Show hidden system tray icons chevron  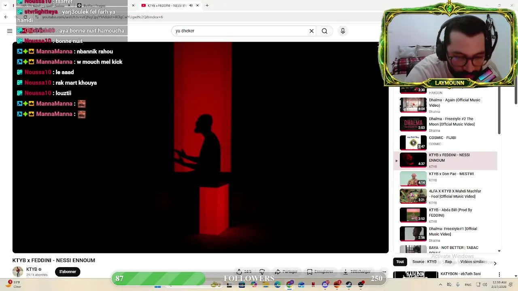click(x=440, y=285)
